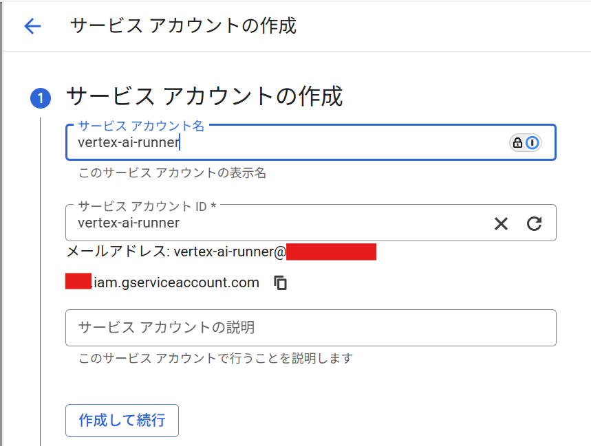Click the サービス アカウントの説明 description field
This screenshot has height=446, width=591.
pos(310,328)
